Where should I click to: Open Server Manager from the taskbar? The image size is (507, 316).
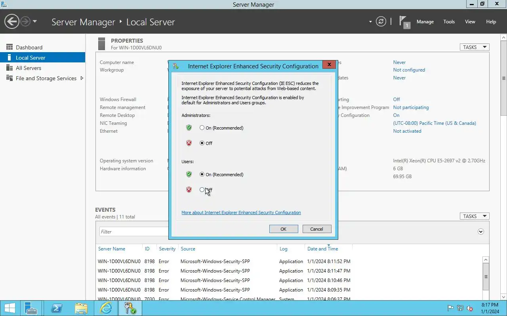[30, 308]
